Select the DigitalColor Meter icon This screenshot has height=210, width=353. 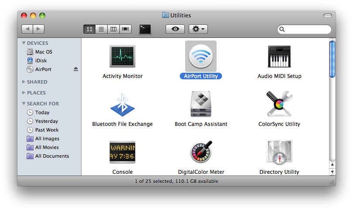[201, 152]
